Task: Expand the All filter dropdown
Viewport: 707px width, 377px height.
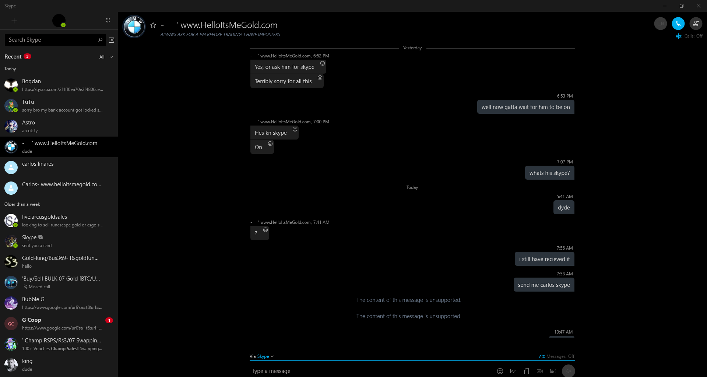Action: coord(106,57)
